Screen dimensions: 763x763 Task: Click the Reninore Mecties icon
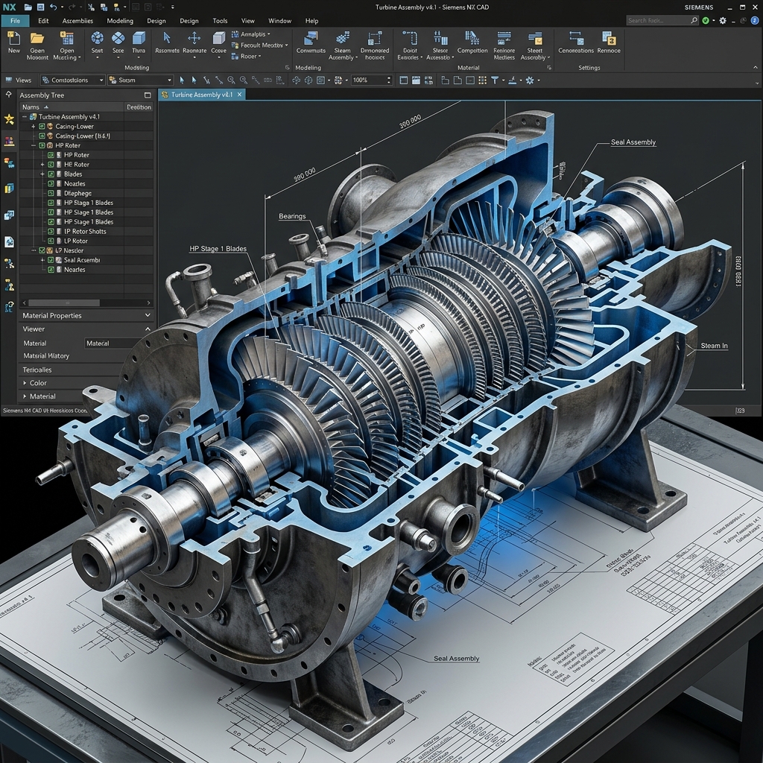(504, 38)
